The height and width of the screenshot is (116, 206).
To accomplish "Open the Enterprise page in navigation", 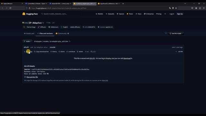I will (149, 14).
